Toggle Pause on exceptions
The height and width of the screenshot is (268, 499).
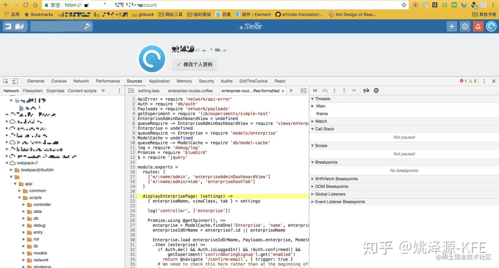[376, 91]
